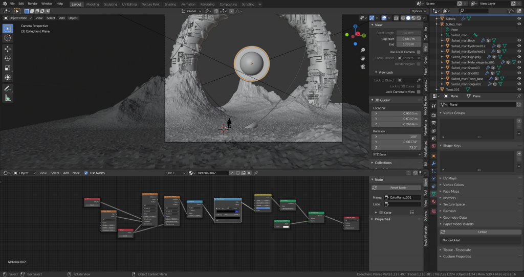Viewport: 524px width, 277px height.
Task: Open the Output properties tab icon
Action: [x=434, y=123]
